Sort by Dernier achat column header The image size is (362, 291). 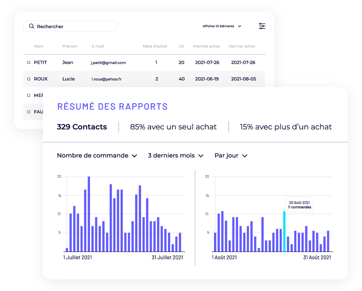coord(242,46)
